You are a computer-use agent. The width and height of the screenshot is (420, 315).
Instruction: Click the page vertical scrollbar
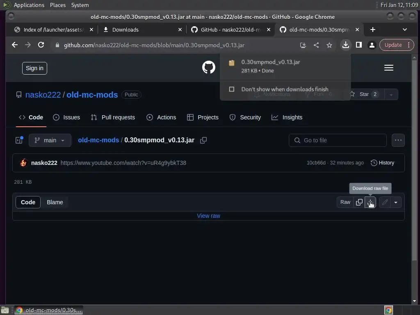[x=414, y=161]
